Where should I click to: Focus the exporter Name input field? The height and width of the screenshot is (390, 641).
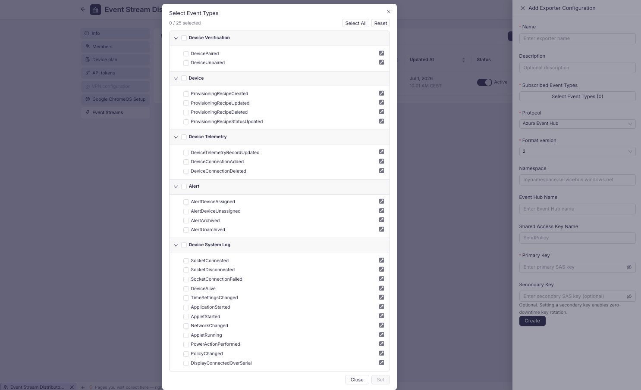(x=577, y=39)
